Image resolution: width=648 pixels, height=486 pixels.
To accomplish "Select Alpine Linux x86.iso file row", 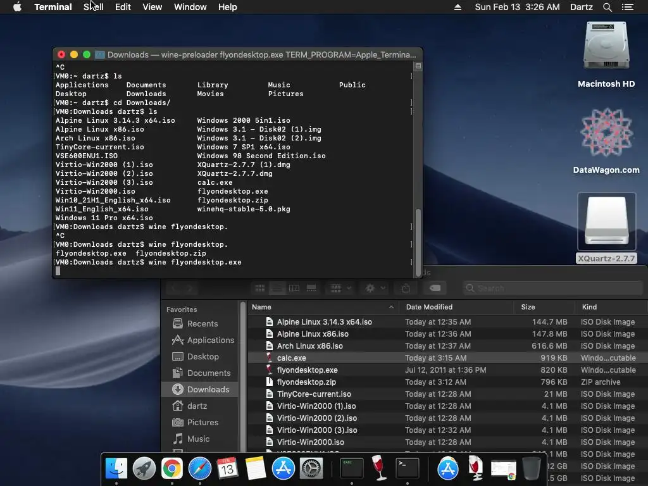I will click(x=447, y=334).
